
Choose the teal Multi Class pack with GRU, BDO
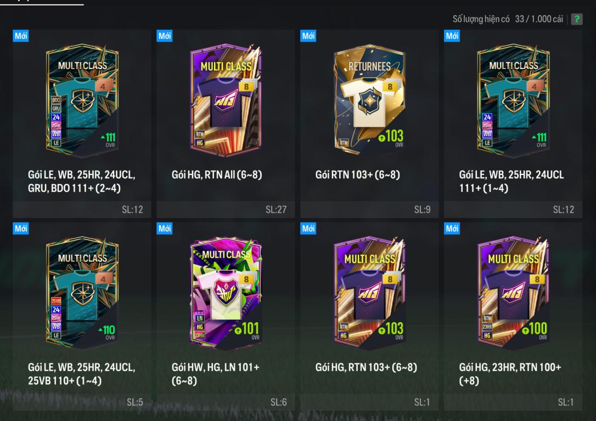tap(82, 100)
